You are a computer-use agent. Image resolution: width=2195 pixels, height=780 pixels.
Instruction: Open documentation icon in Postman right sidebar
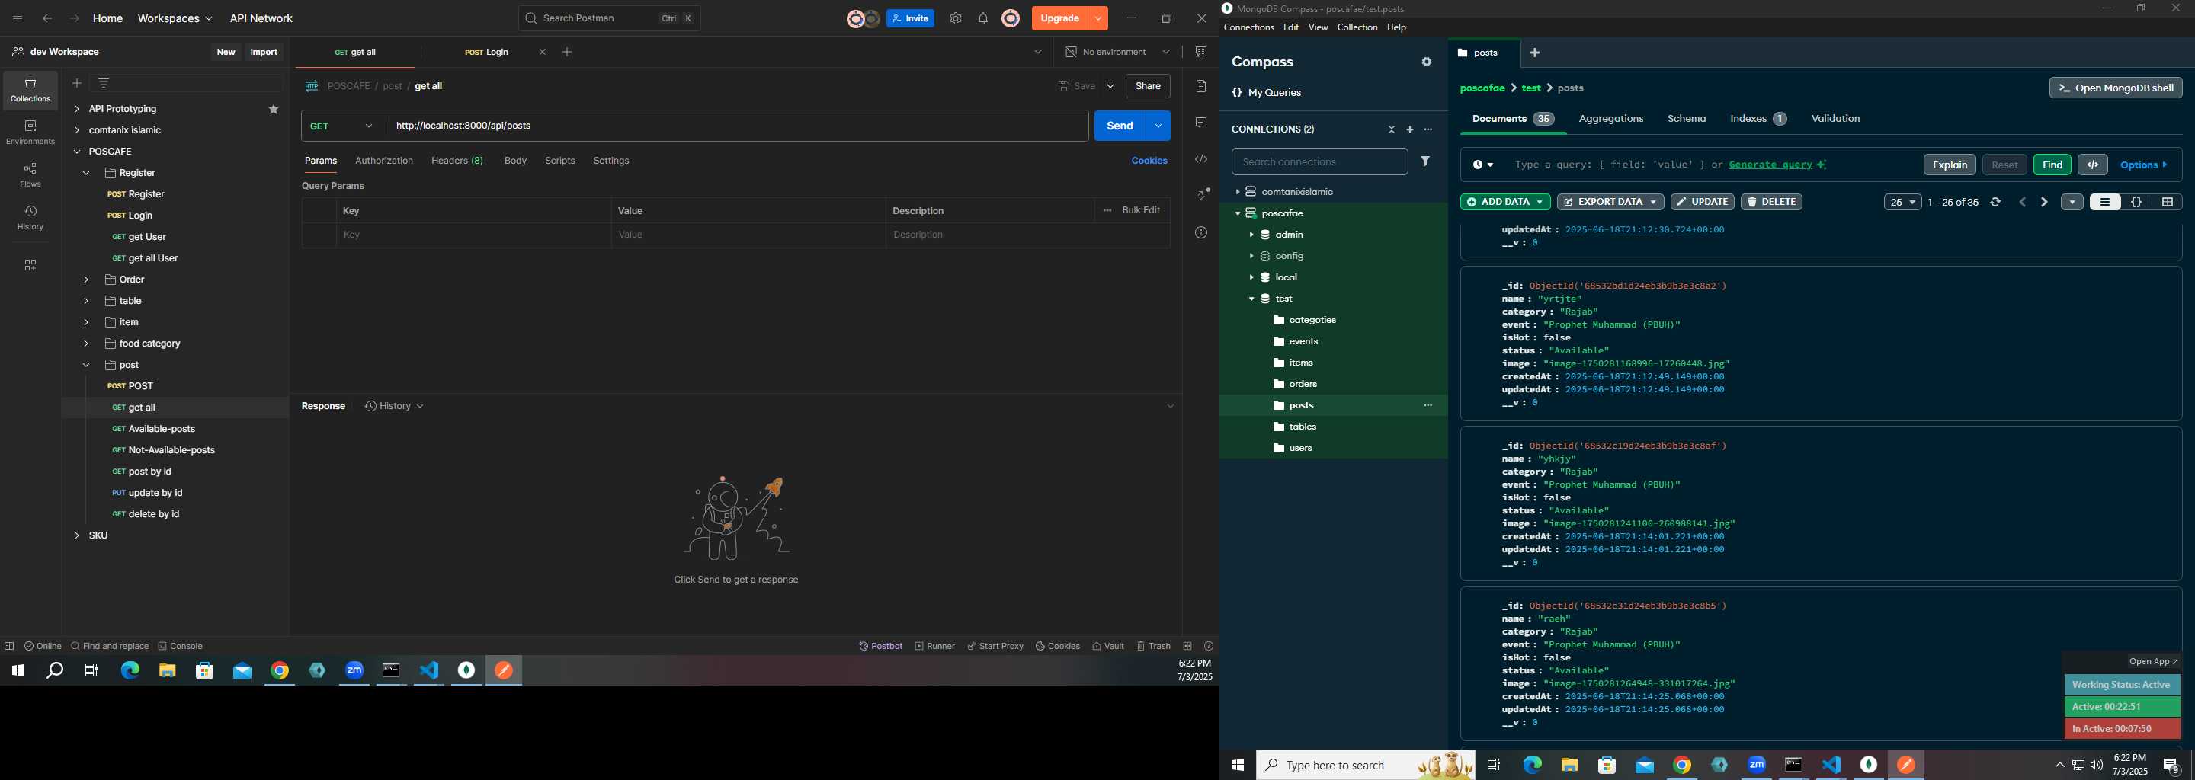1200,86
